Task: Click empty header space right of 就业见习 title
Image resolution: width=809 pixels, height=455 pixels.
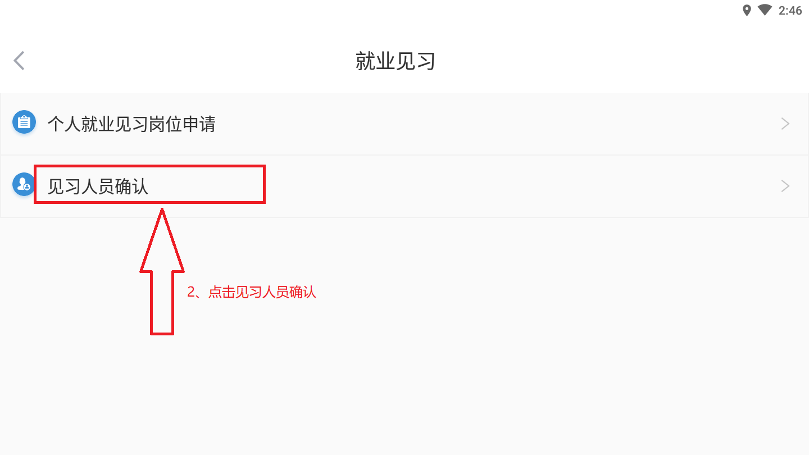Action: point(618,61)
